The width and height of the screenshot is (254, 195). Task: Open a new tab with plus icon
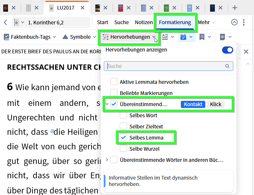[235, 8]
